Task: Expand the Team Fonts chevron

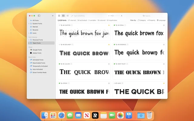Action: click(x=29, y=43)
